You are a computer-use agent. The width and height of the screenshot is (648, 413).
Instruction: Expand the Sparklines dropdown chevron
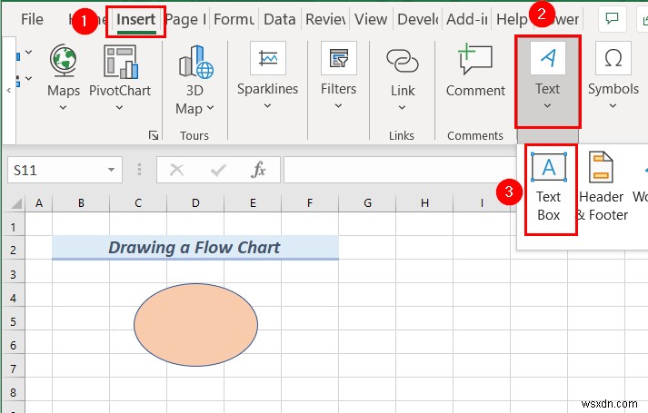click(267, 106)
